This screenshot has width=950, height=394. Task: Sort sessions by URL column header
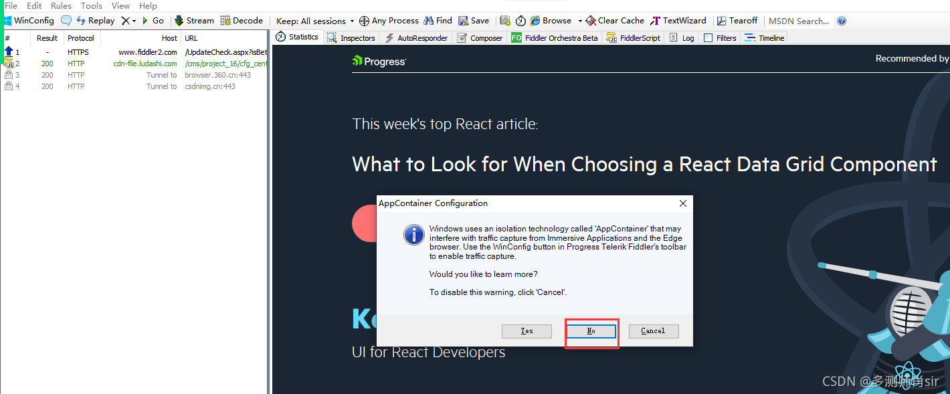pos(224,38)
